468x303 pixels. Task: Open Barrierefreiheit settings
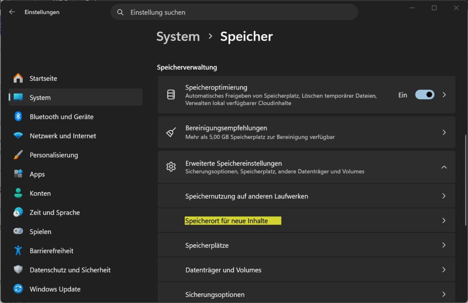coord(75,251)
